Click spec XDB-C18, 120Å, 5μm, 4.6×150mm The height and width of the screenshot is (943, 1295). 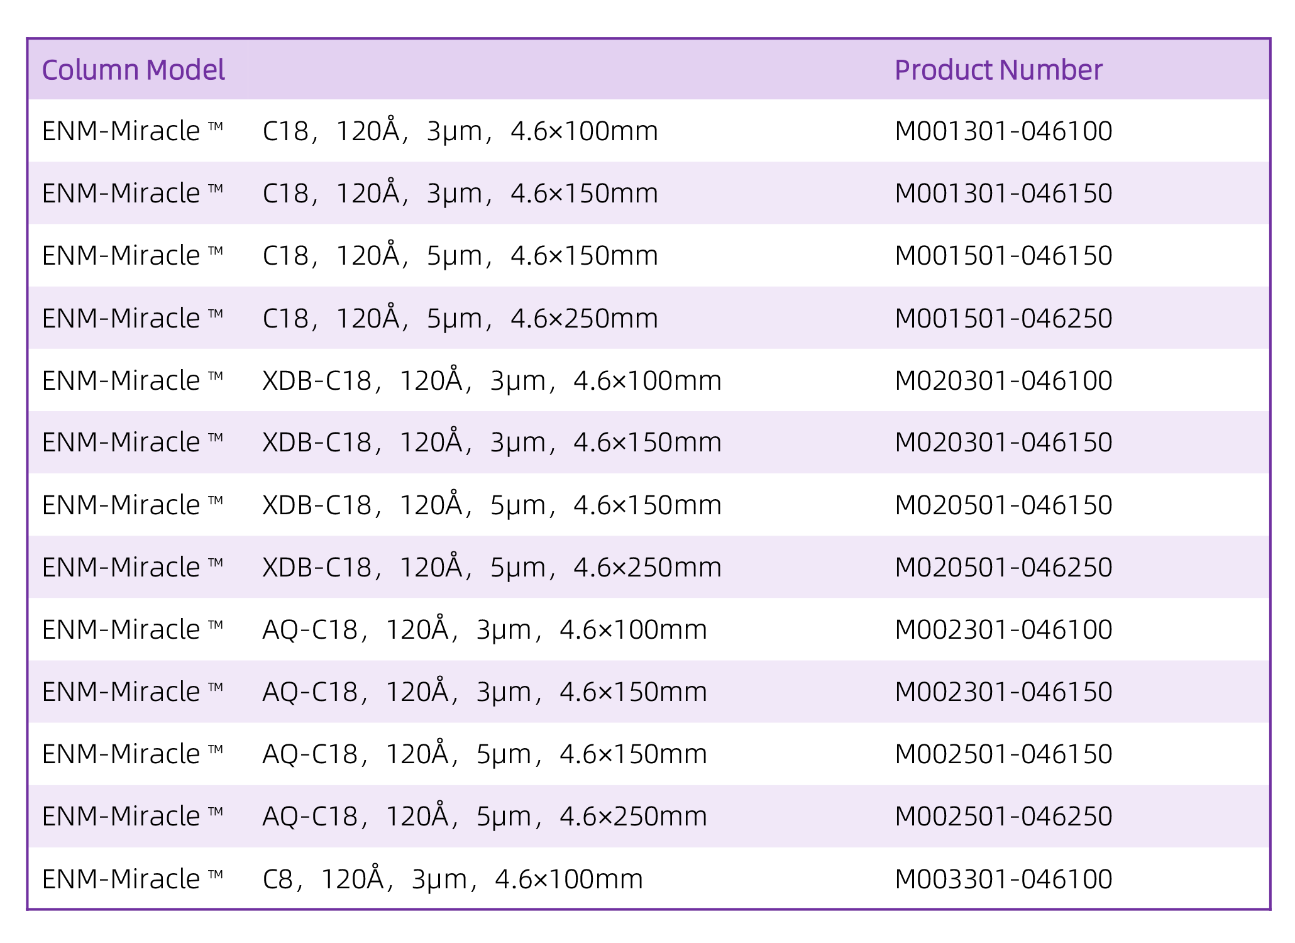click(x=492, y=504)
